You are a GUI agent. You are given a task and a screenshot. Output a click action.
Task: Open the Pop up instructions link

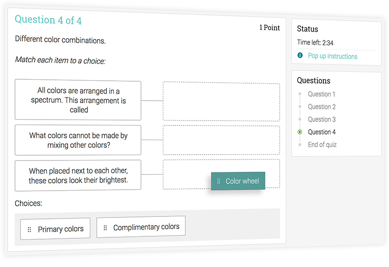pyautogui.click(x=333, y=56)
